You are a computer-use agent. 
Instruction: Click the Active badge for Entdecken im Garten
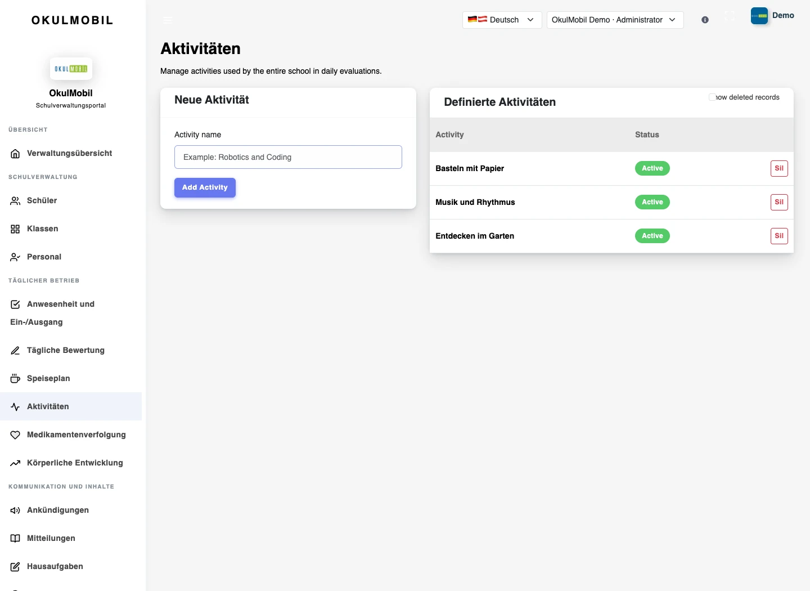[x=652, y=236]
